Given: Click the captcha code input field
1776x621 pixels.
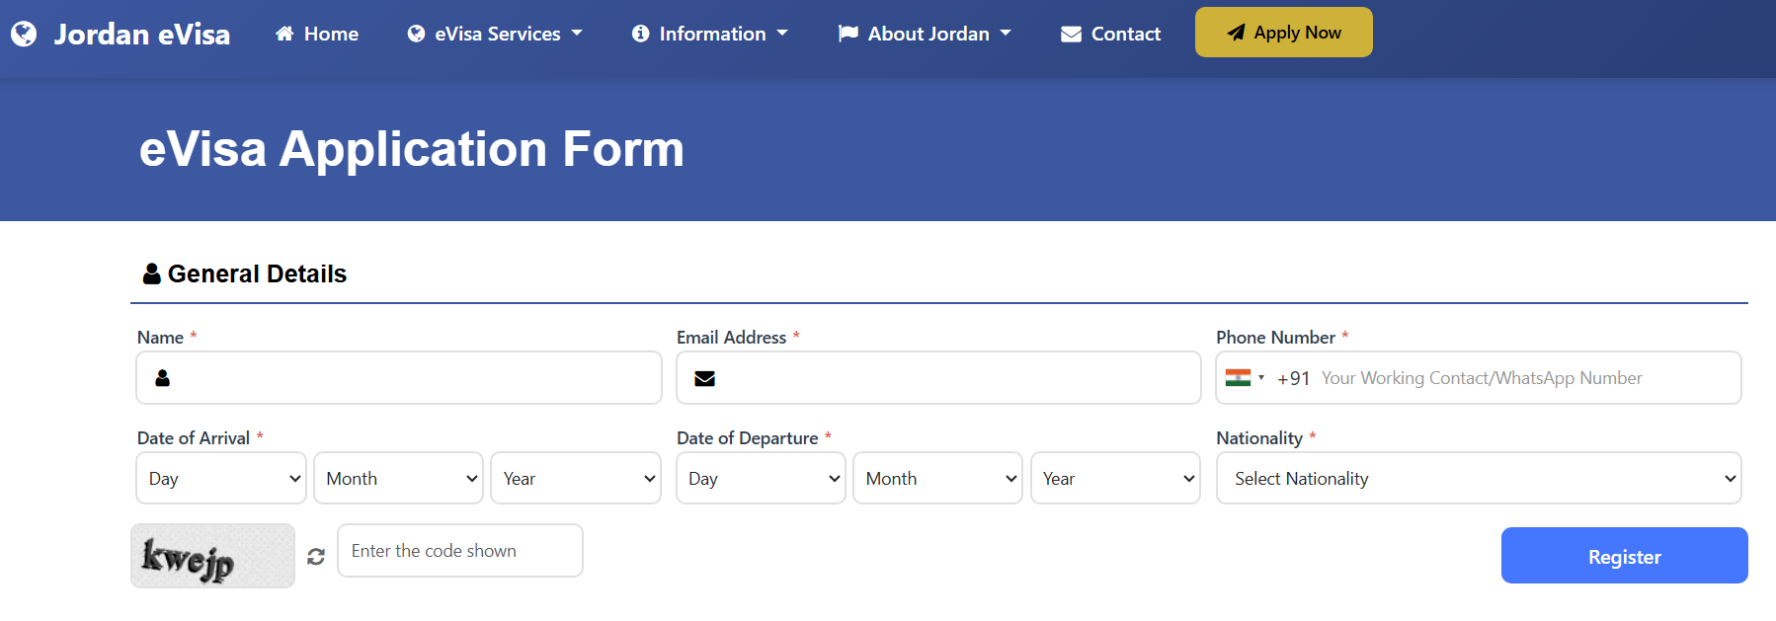Looking at the screenshot, I should click(460, 551).
